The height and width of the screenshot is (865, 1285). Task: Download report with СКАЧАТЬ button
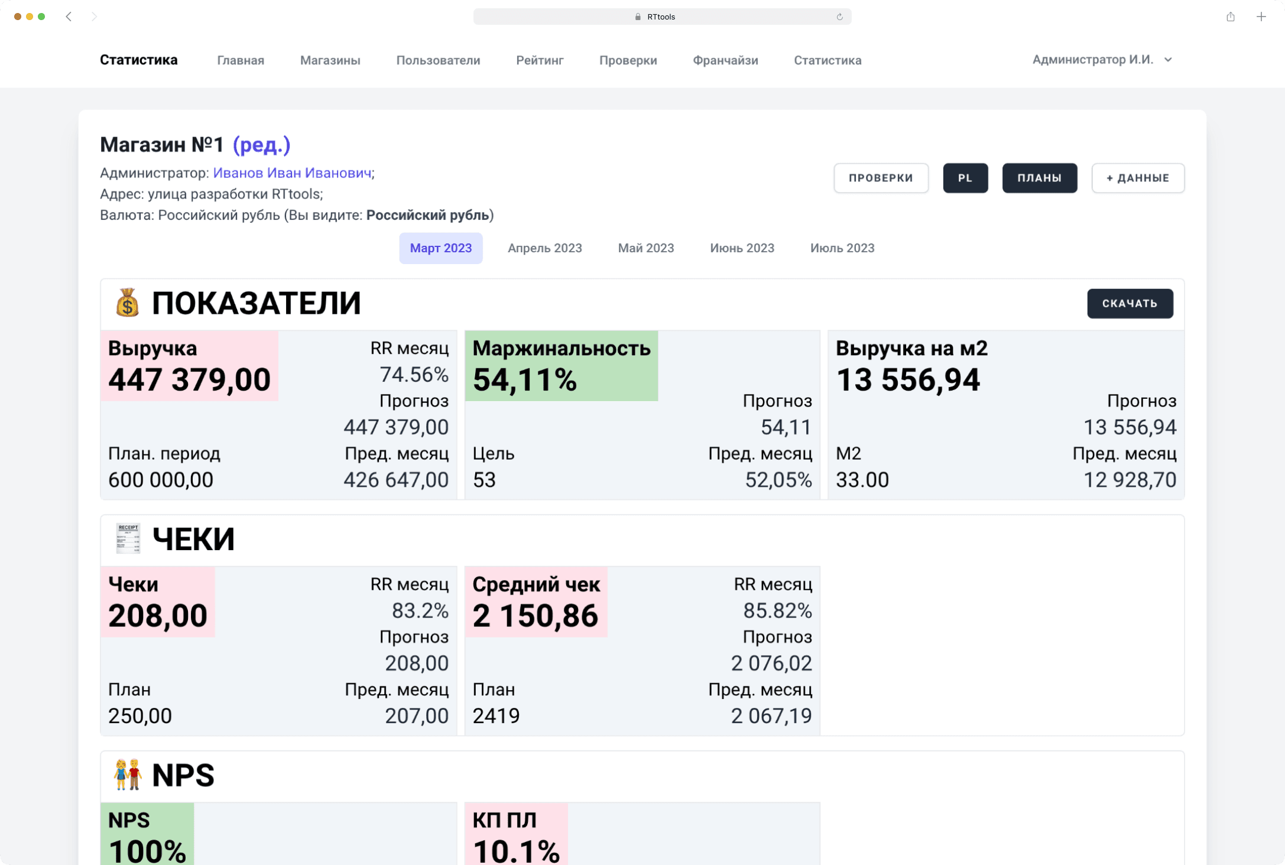[1130, 303]
